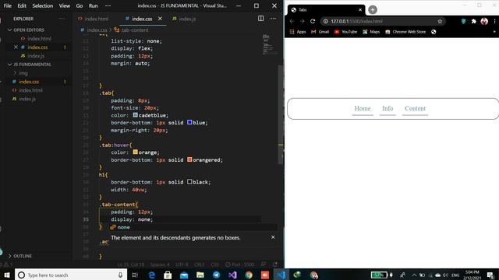
Task: Close index.css in Open Editors list
Action: [x=16, y=47]
